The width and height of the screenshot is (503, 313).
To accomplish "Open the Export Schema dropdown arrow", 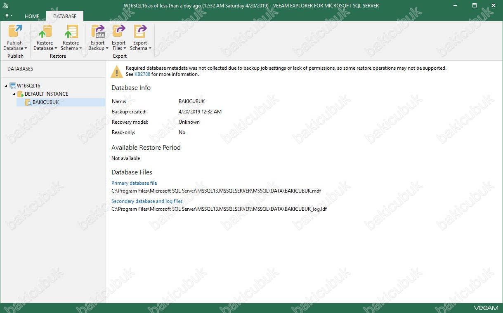I will tap(150, 49).
